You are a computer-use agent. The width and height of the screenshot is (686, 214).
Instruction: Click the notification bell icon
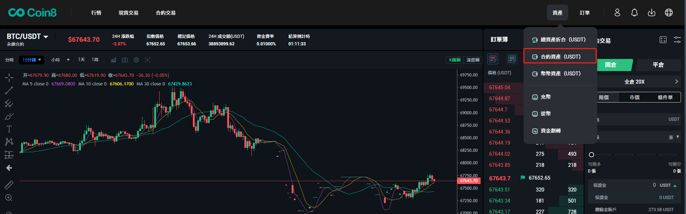point(634,13)
